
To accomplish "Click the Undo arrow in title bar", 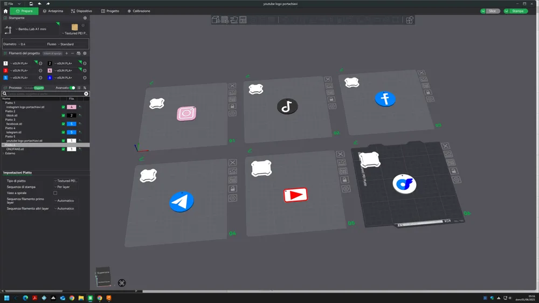I will (39, 4).
